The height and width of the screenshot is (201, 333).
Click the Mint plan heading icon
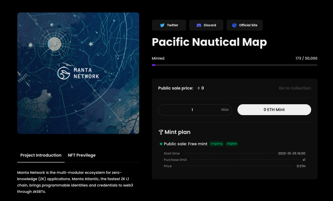pyautogui.click(x=161, y=132)
